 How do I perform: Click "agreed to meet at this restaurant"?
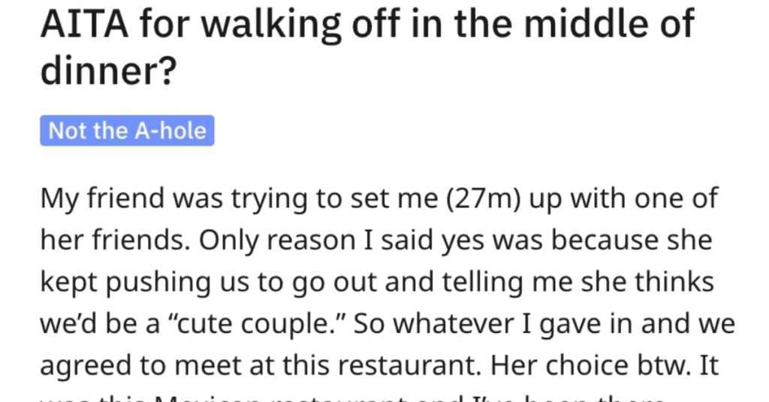261,365
